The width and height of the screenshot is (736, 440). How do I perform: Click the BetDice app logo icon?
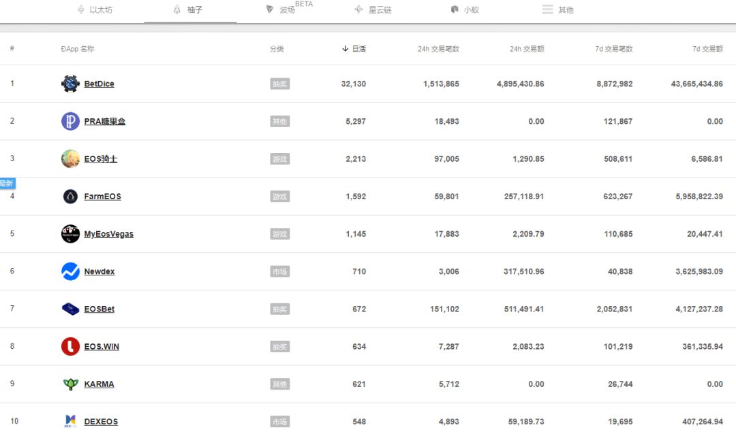(x=70, y=84)
